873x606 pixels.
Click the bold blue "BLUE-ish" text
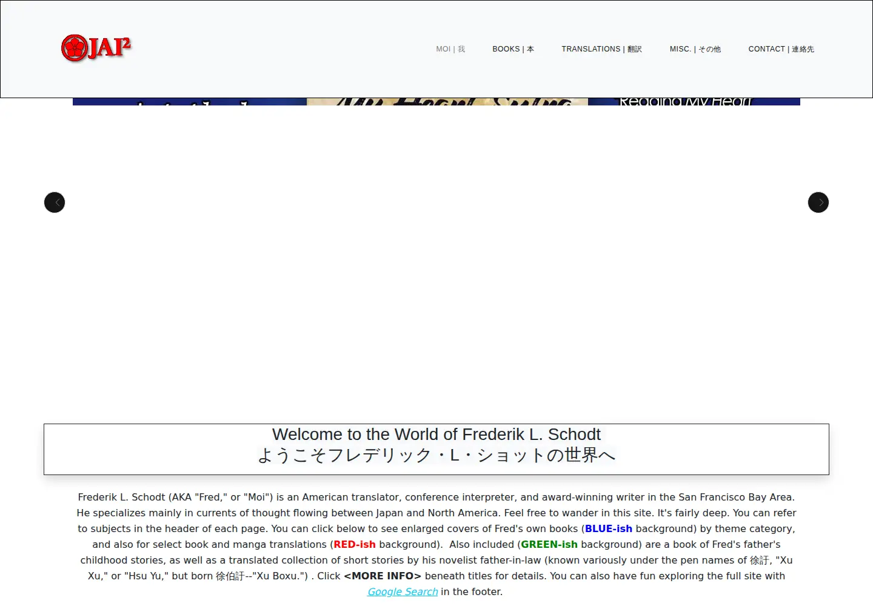[609, 528]
